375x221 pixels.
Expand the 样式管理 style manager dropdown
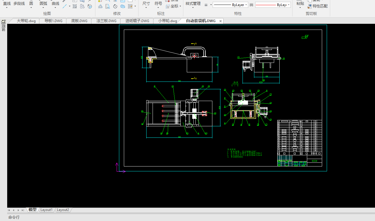point(193,8)
